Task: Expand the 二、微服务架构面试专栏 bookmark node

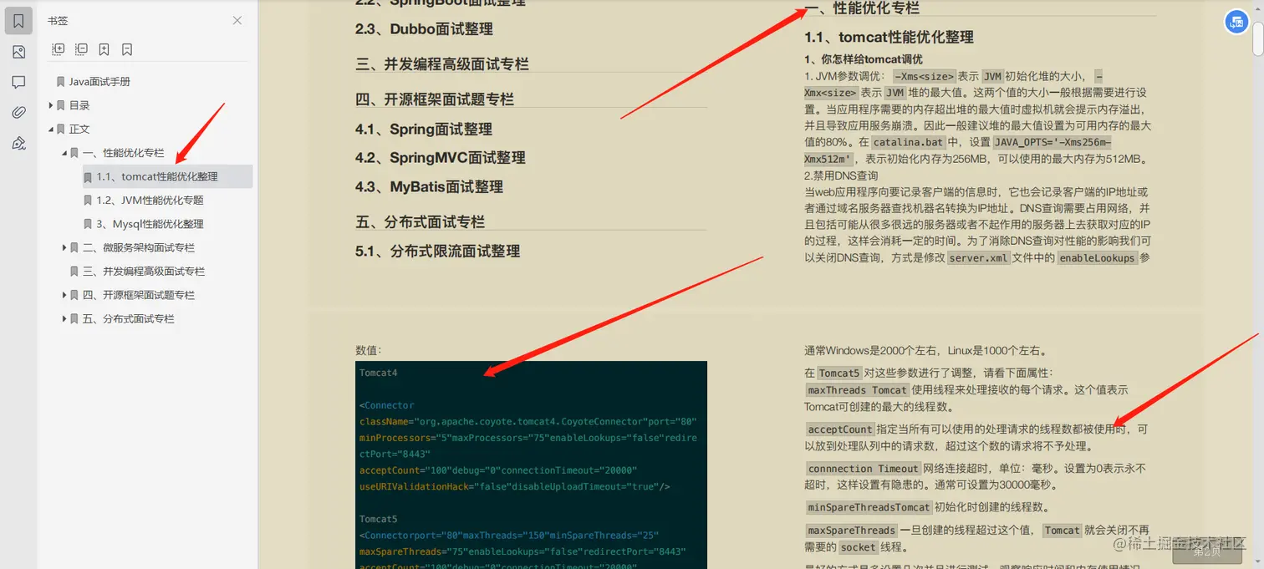Action: click(x=64, y=247)
